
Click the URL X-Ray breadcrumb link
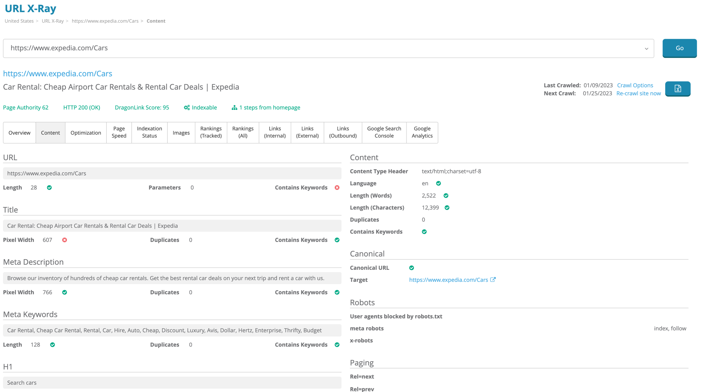[x=52, y=21]
